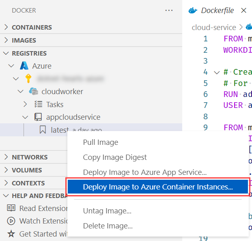This screenshot has width=252, height=241.
Task: Collapse the blurred subscription node
Action: (16, 79)
